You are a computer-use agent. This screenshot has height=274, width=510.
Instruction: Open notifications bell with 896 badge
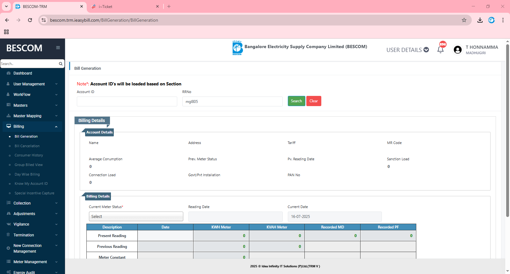[x=441, y=49]
